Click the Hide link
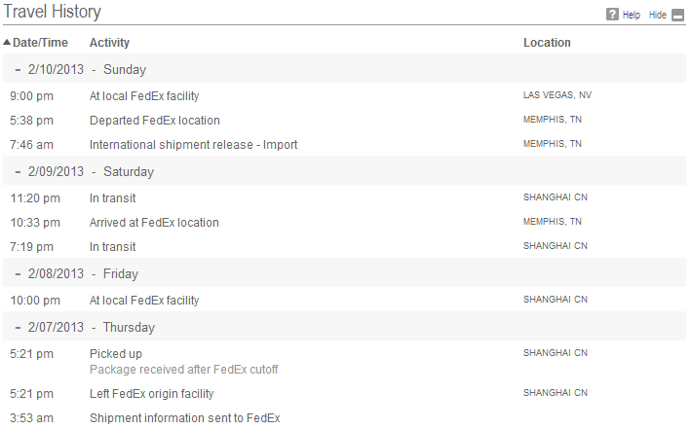Image resolution: width=691 pixels, height=429 pixels. [658, 15]
